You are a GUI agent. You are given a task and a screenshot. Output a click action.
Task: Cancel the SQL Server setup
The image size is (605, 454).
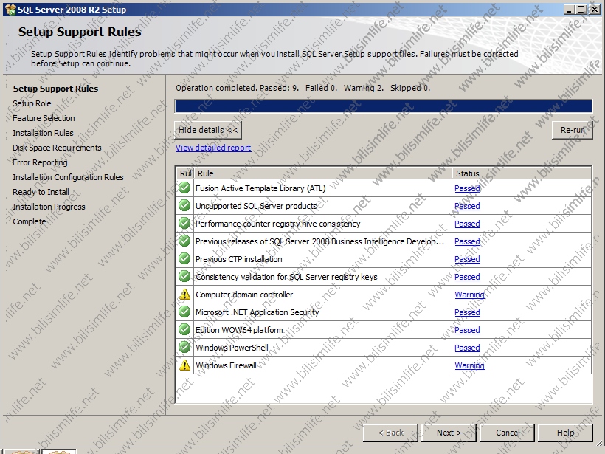(x=507, y=433)
